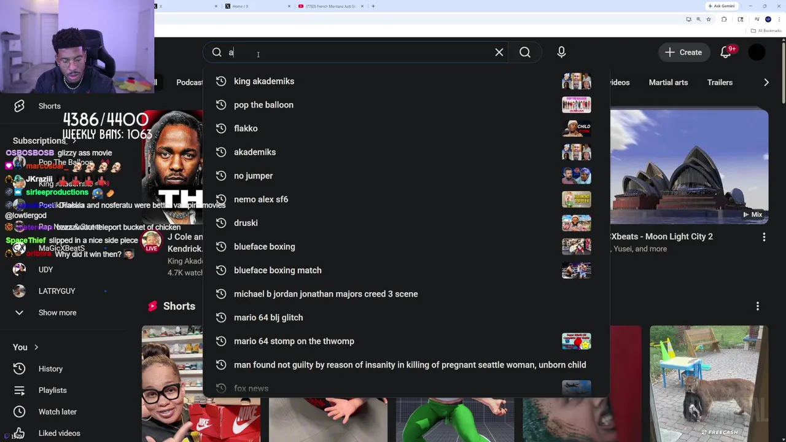Pick the 'man found not guilty' suggestion

pyautogui.click(x=406, y=365)
